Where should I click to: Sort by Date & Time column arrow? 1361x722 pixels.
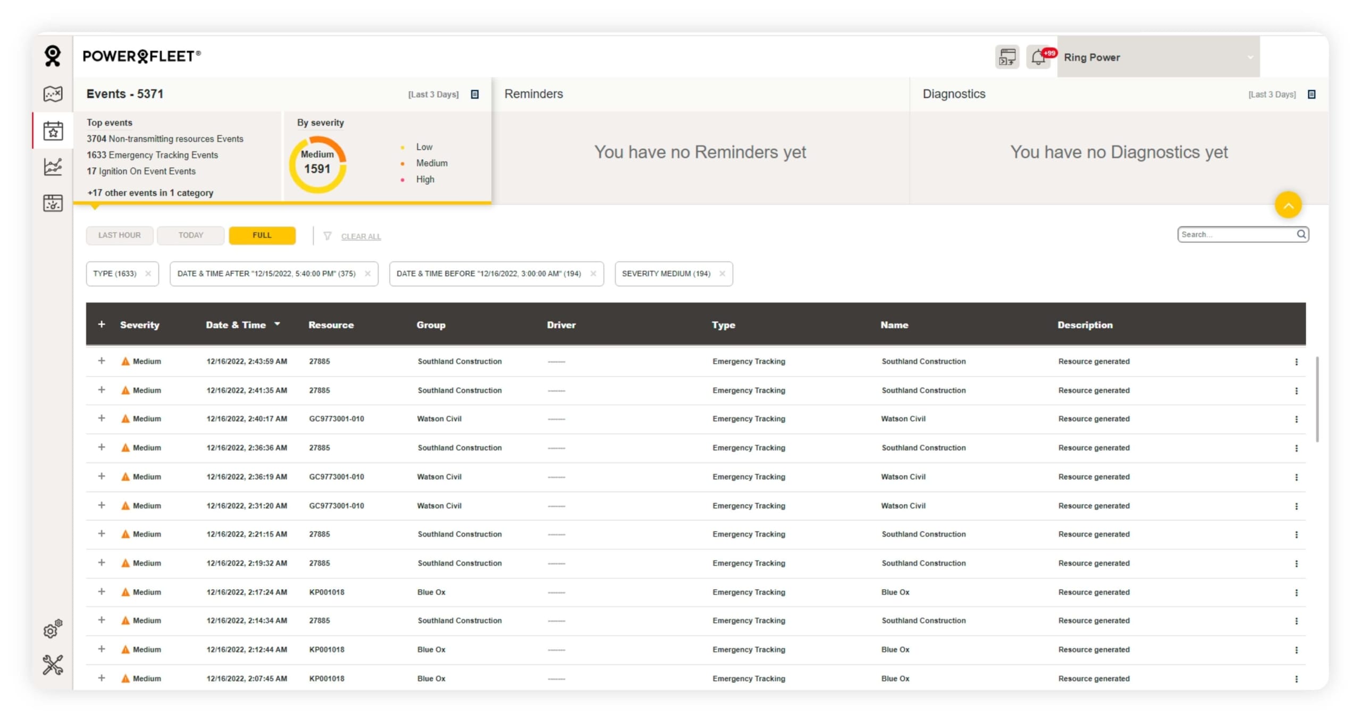pos(277,324)
